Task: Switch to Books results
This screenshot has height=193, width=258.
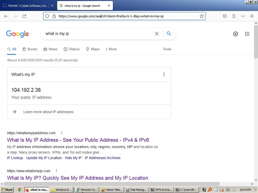Action: click(30, 49)
